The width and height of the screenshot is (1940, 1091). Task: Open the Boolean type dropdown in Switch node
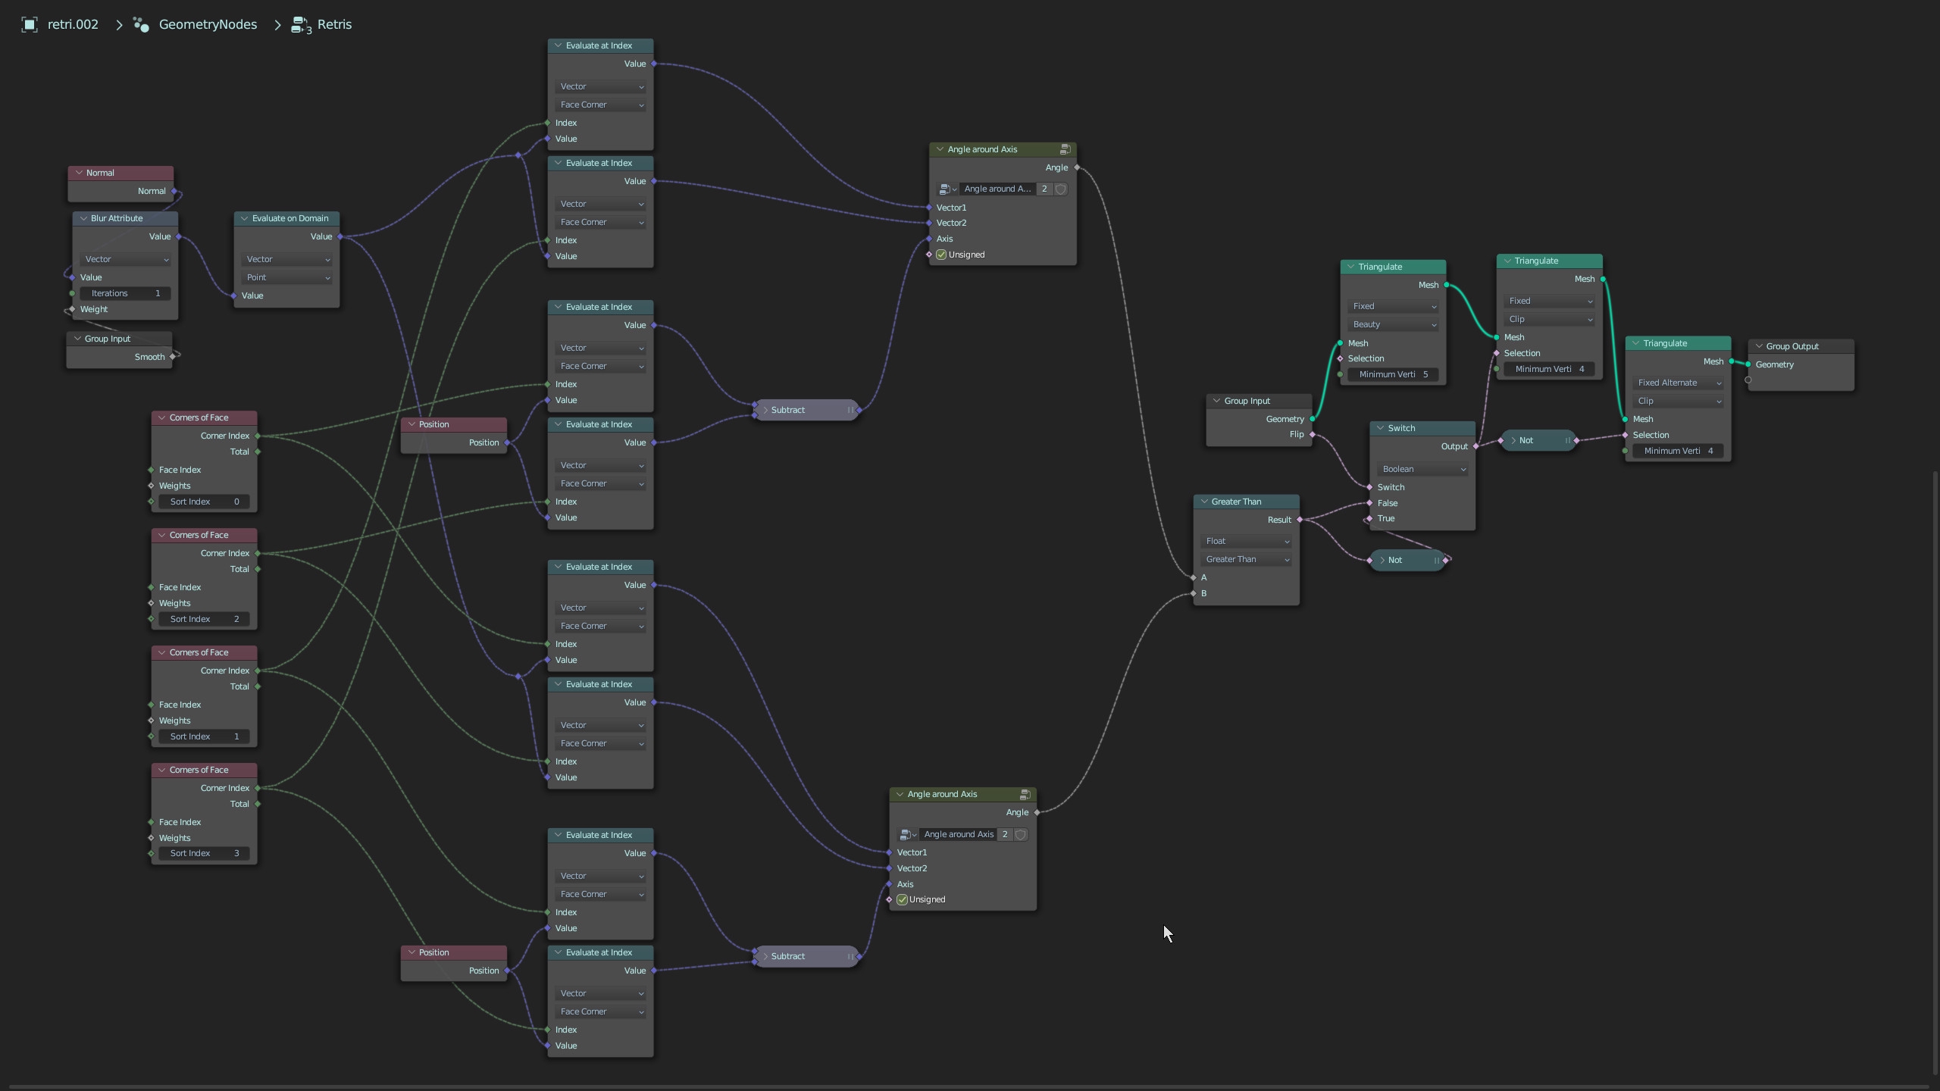coord(1423,469)
